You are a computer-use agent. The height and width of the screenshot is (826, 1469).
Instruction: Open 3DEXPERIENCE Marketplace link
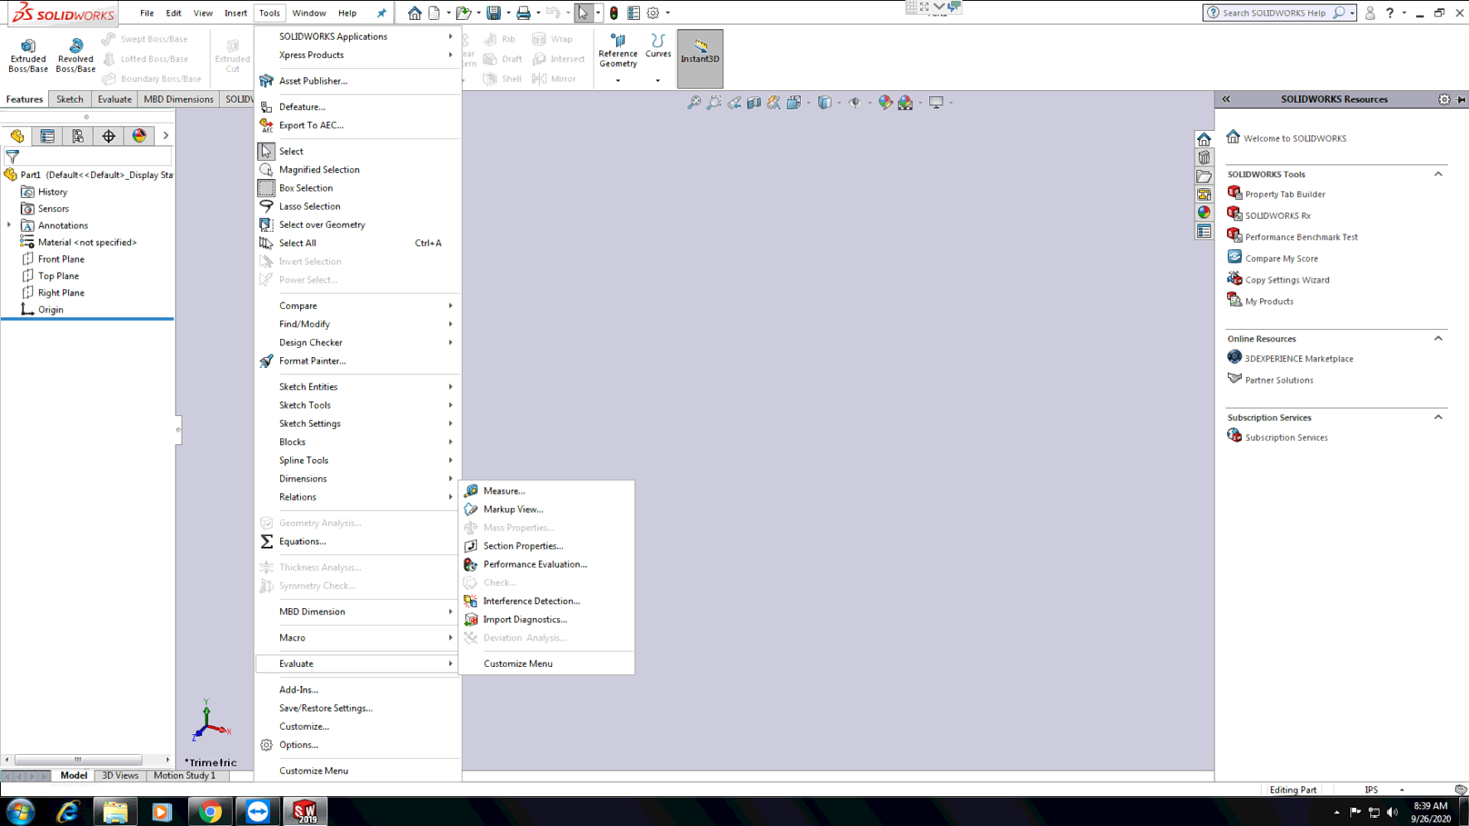(x=1298, y=359)
